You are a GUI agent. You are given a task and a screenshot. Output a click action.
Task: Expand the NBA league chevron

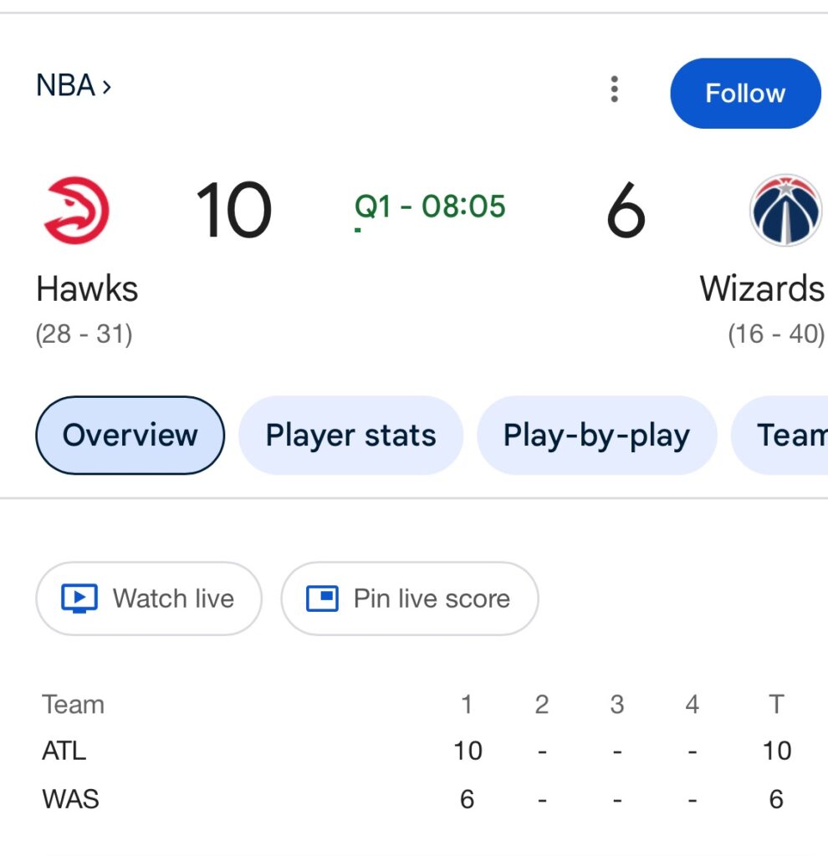click(x=106, y=86)
